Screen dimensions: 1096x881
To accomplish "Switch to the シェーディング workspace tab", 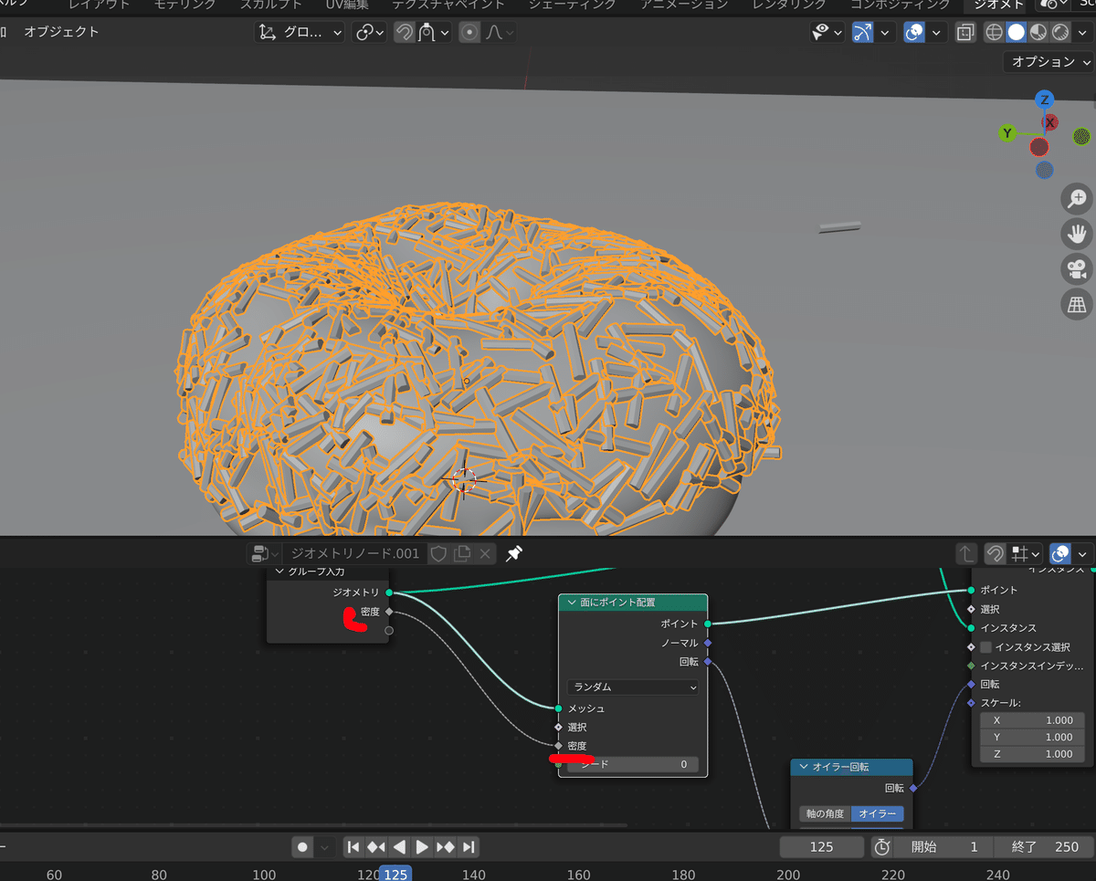I will coord(571,5).
